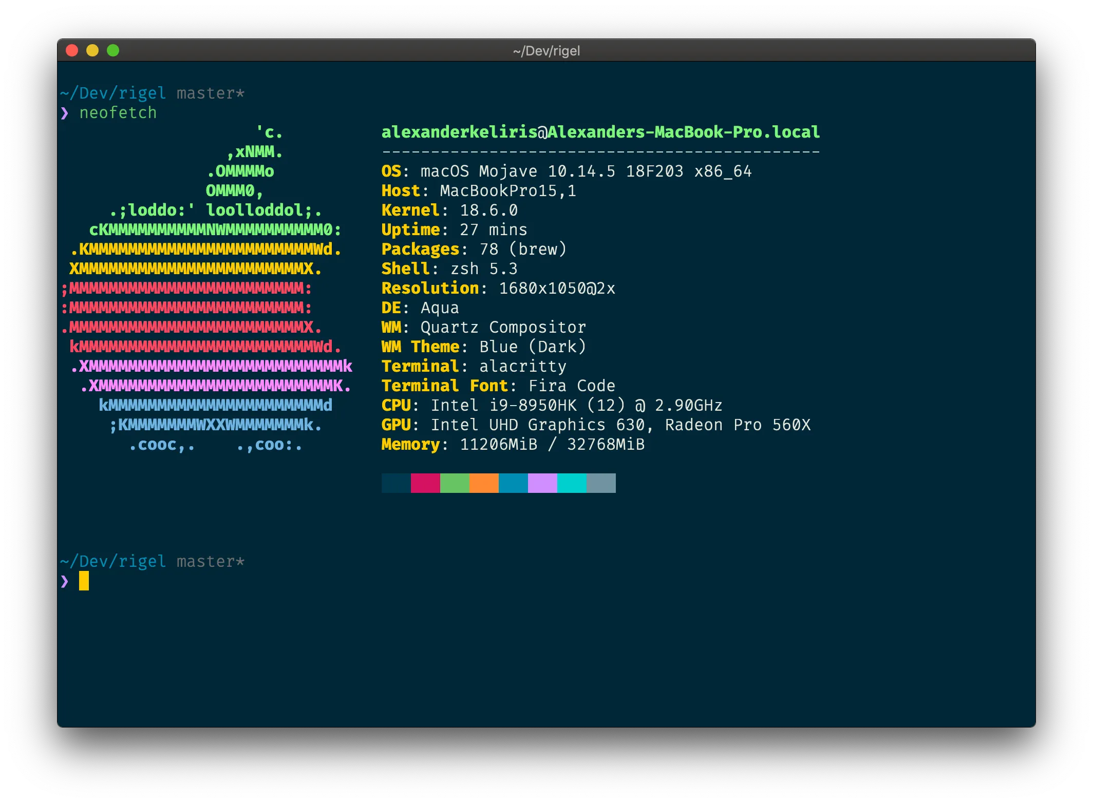The image size is (1093, 803).
Task: Click the Host value 'MacBookPro15,1'
Action: pos(508,190)
